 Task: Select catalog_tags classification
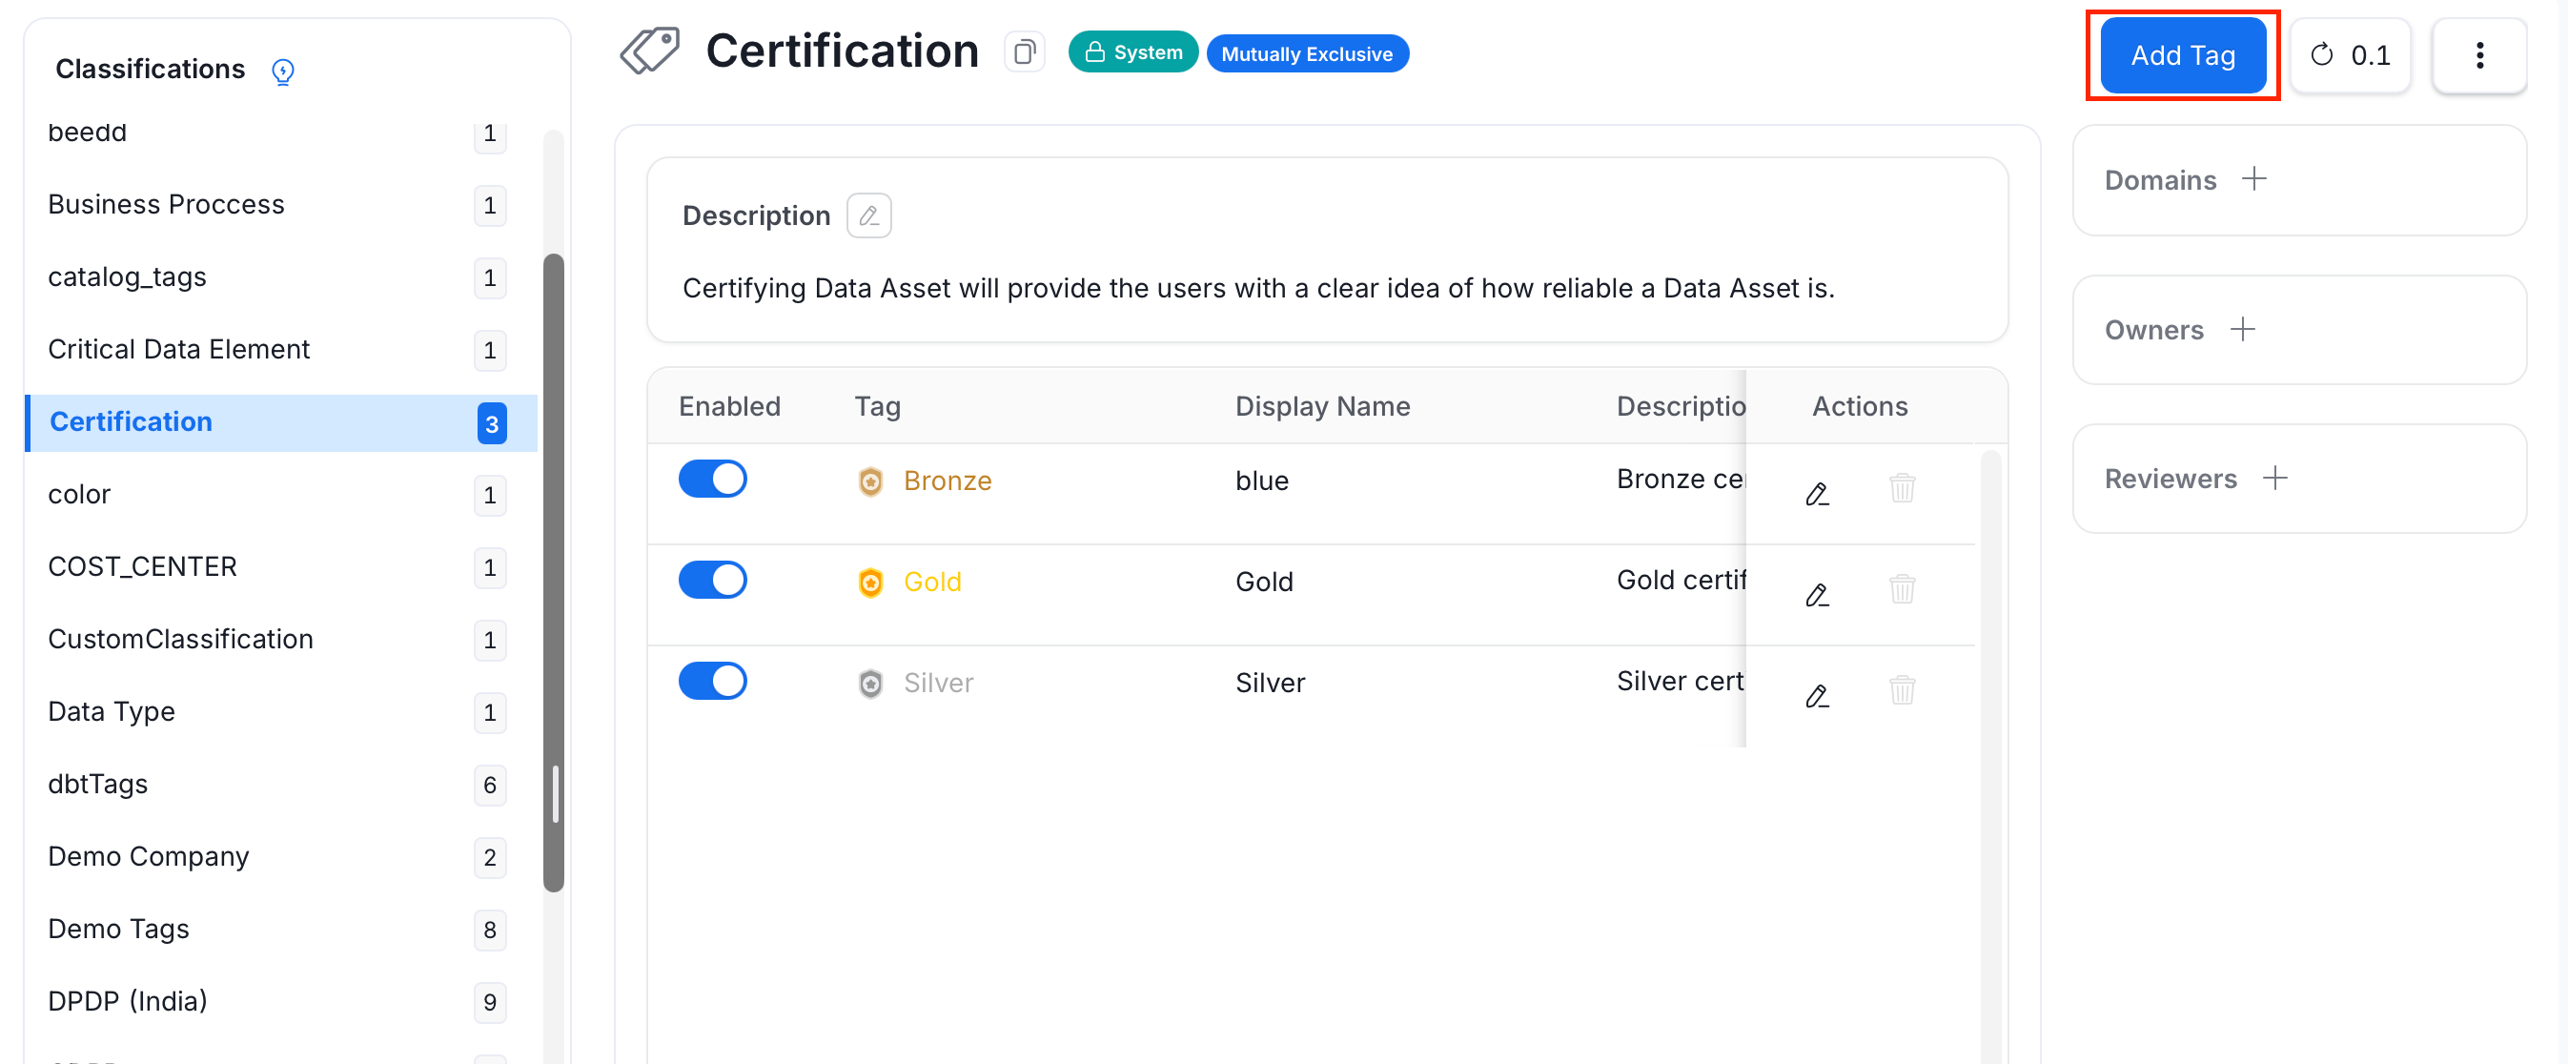281,276
